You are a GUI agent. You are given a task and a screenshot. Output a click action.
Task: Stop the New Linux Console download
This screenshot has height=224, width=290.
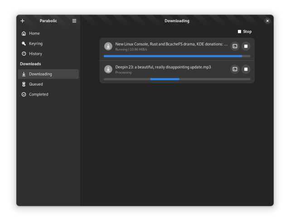point(246,46)
